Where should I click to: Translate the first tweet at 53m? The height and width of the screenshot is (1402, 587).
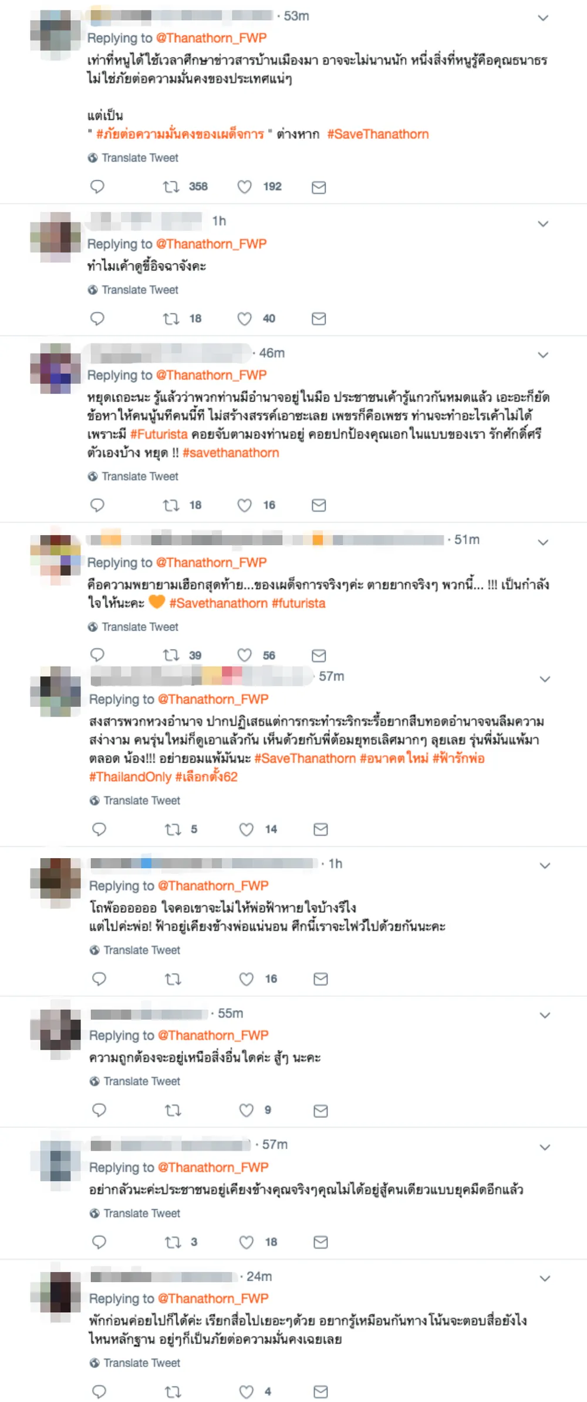point(133,157)
